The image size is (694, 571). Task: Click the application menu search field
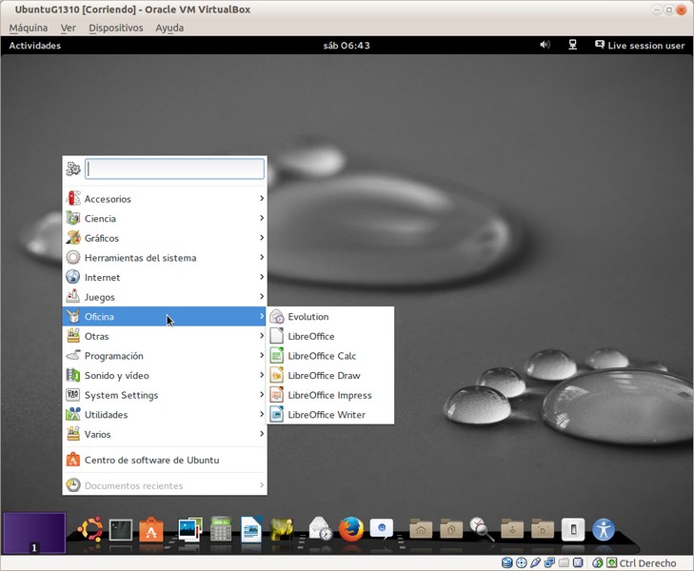pos(174,168)
